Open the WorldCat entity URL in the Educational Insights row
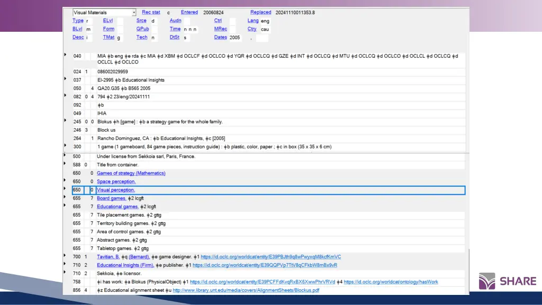 point(265,265)
